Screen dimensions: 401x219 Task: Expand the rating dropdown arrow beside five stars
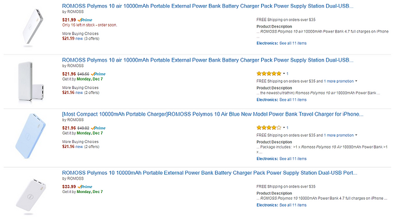(x=284, y=74)
